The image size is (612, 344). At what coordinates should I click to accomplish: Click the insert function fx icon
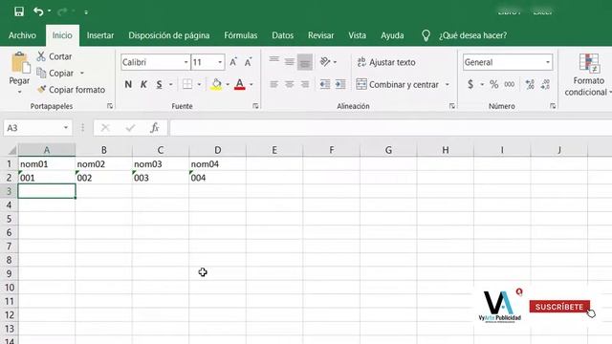click(x=155, y=128)
